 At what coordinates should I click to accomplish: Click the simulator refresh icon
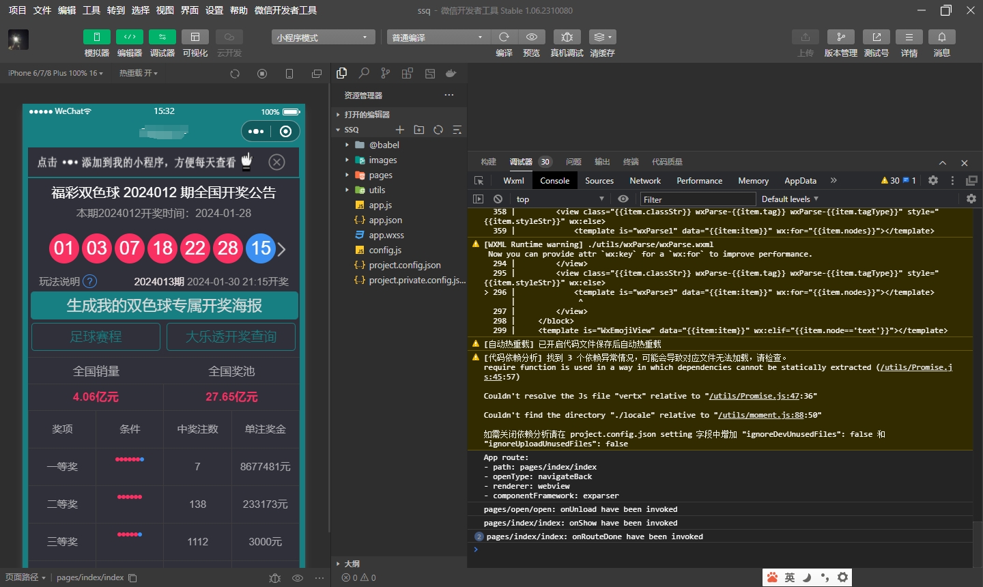[235, 74]
